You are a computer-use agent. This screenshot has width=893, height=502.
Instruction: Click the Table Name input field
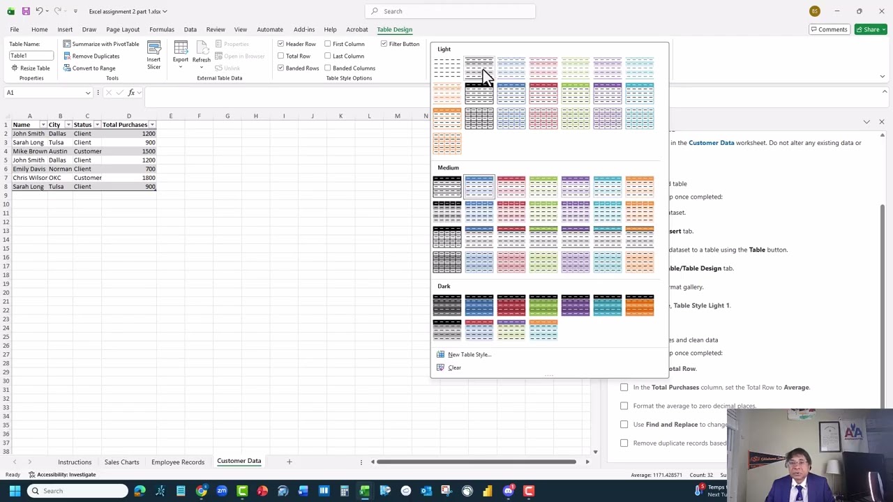pyautogui.click(x=31, y=56)
